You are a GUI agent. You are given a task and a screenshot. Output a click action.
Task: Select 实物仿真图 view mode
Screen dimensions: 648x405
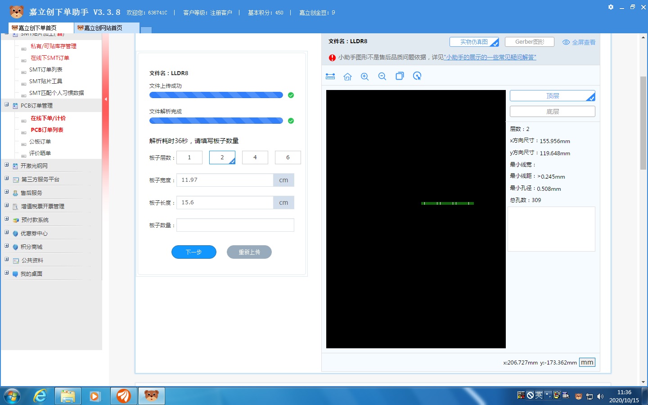474,42
